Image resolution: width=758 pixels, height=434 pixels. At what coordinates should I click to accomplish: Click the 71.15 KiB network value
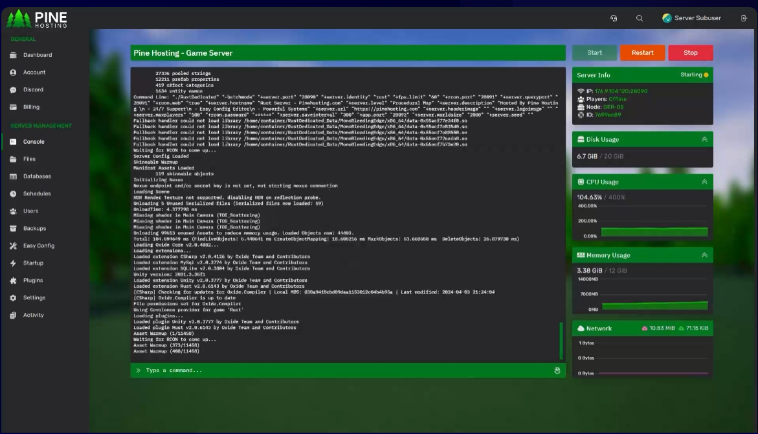coord(697,328)
